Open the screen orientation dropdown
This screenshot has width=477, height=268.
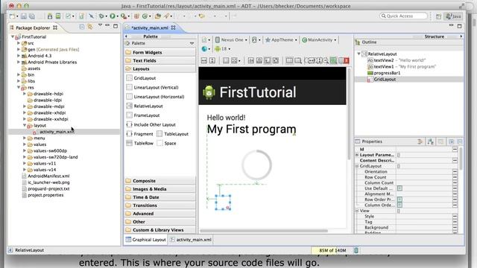pos(256,39)
